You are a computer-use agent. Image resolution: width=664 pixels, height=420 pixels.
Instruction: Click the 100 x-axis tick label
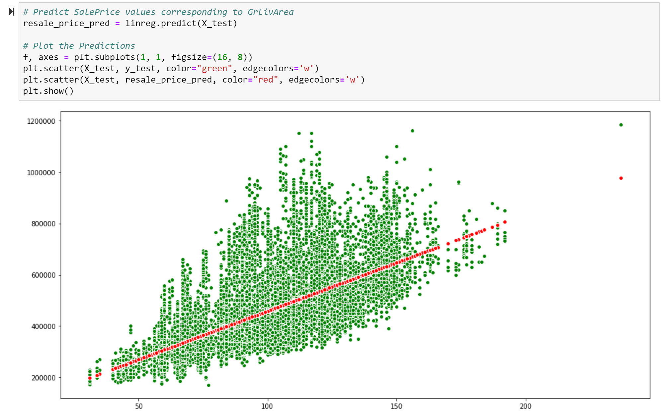267,406
